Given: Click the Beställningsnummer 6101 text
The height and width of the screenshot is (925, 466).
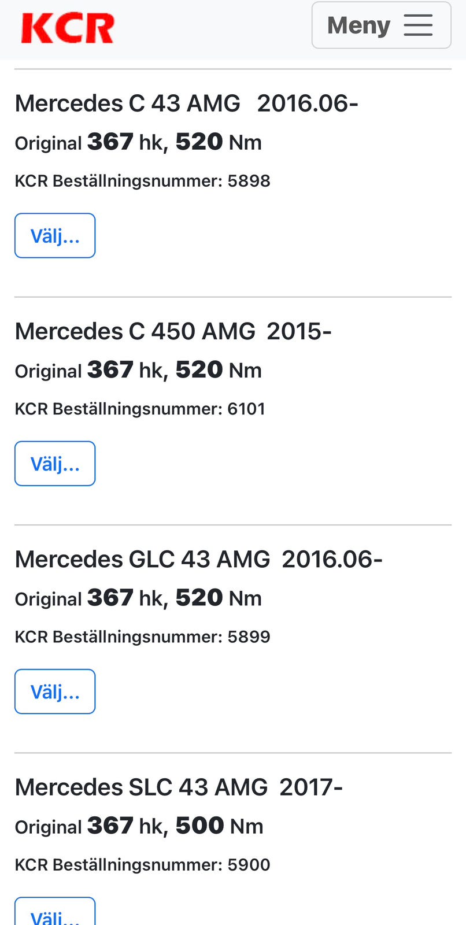Looking at the screenshot, I should [140, 409].
